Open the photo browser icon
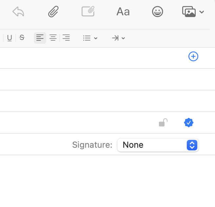Viewport: 215px width, 207px height. click(189, 11)
